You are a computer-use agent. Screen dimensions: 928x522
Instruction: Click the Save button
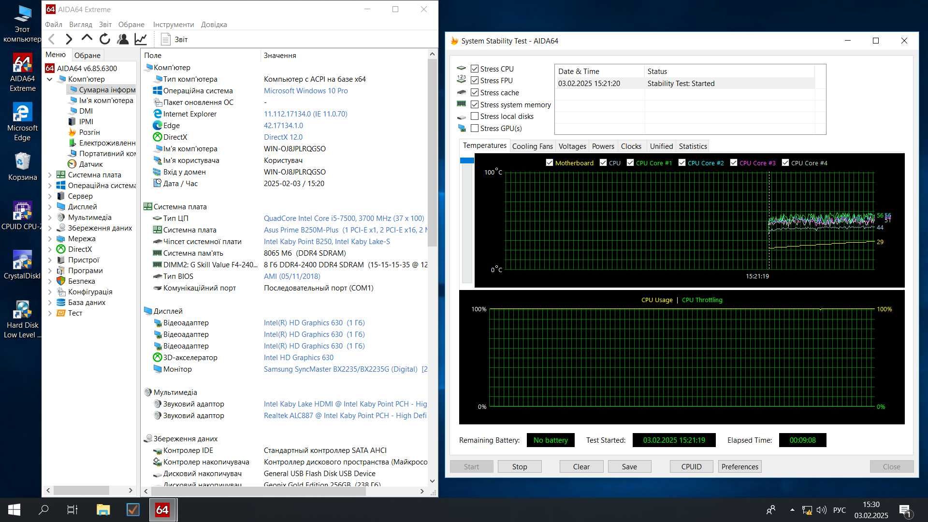[629, 466]
